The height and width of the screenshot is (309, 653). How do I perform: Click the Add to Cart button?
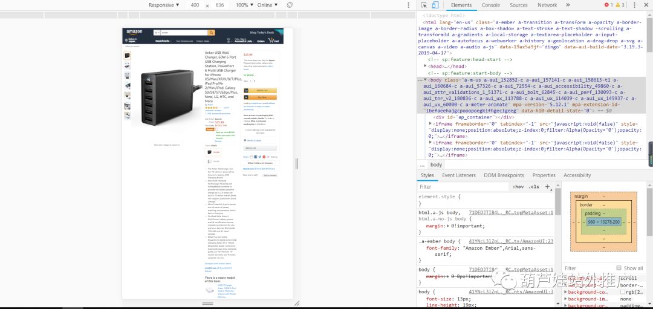pyautogui.click(x=260, y=90)
